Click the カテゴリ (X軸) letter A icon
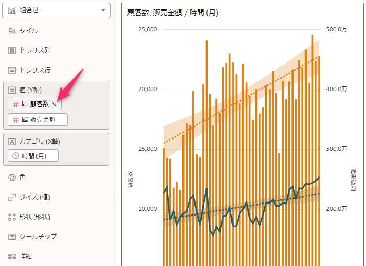The width and height of the screenshot is (366, 266). tap(12, 142)
